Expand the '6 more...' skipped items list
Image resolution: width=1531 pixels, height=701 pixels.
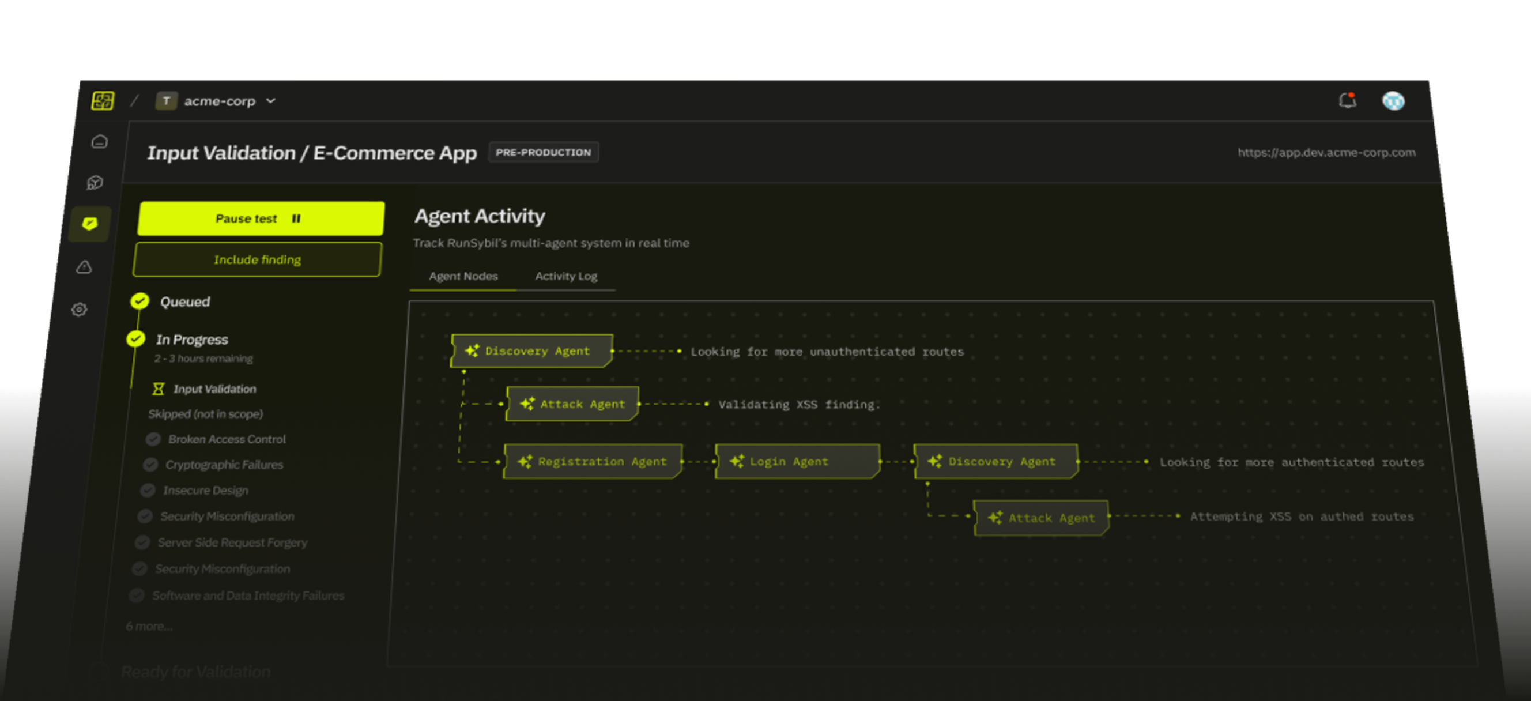click(149, 625)
